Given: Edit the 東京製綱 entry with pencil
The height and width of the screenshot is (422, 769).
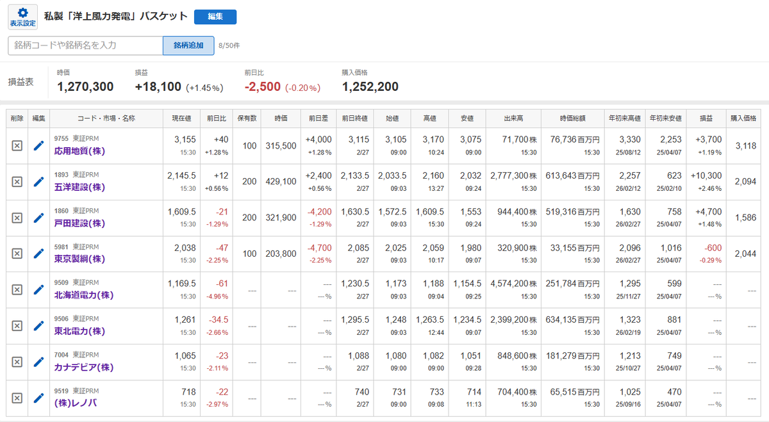Looking at the screenshot, I should coord(38,254).
